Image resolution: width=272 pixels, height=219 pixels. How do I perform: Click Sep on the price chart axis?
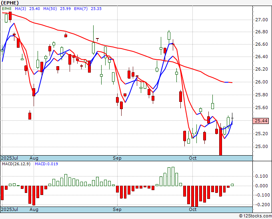pyautogui.click(x=117, y=158)
